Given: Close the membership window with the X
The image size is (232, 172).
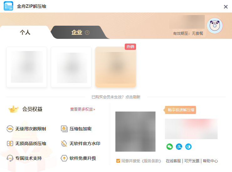Looking at the screenshot, I should 226,7.
